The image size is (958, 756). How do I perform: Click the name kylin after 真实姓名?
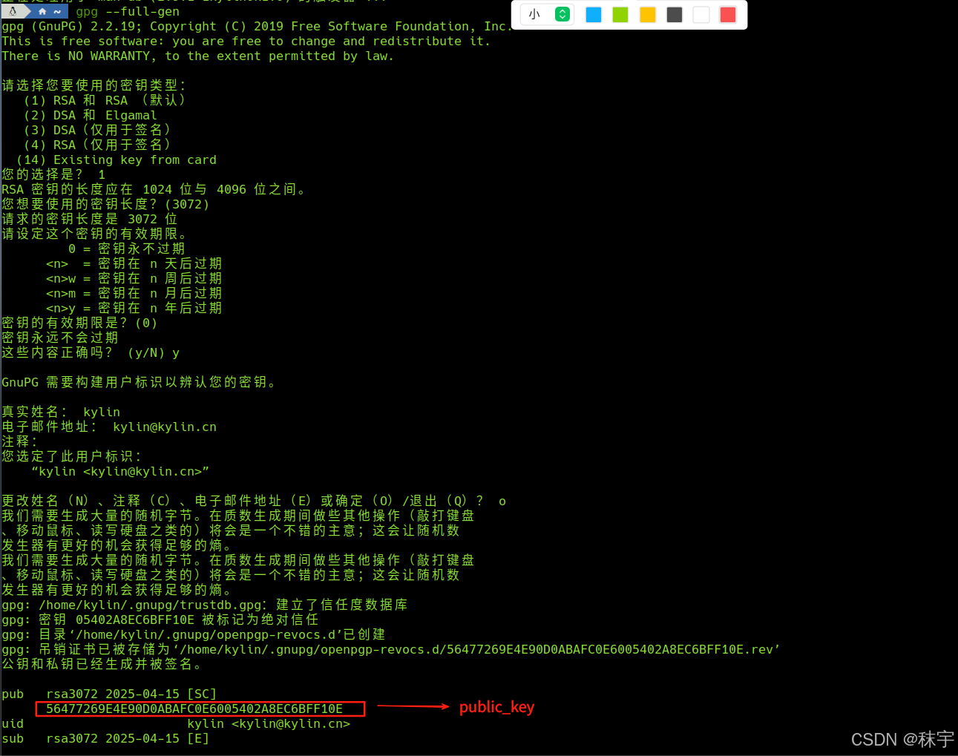click(x=102, y=412)
